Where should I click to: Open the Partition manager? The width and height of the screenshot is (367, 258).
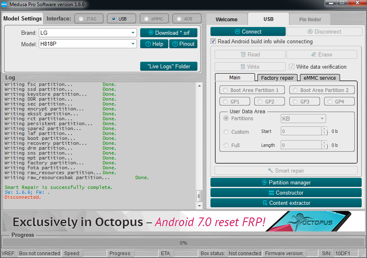286,183
